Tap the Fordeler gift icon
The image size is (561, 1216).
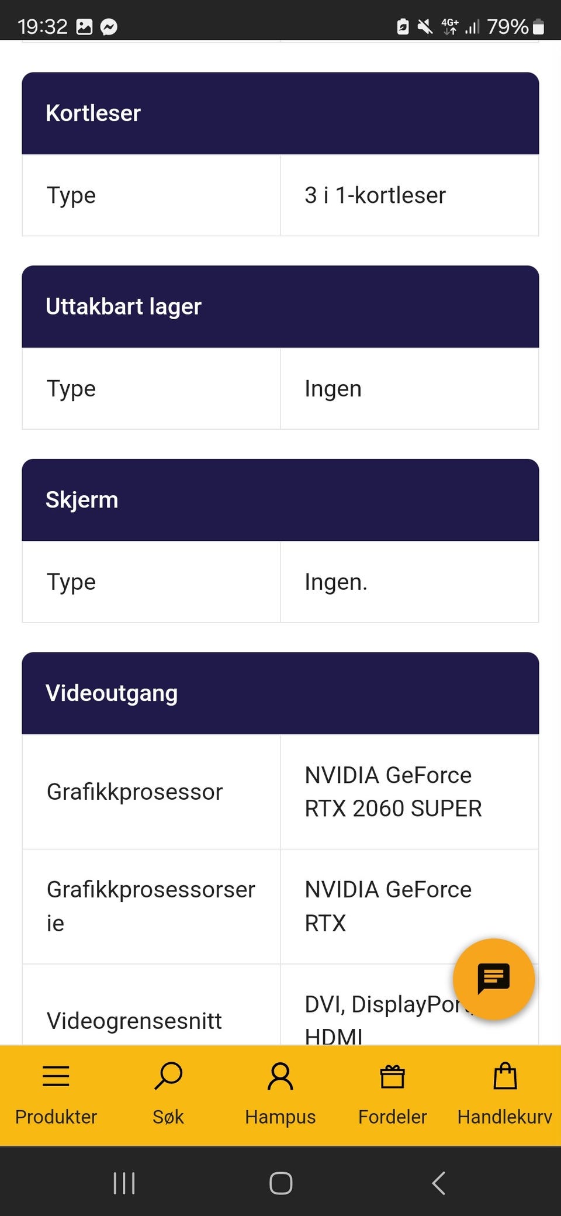(393, 1076)
